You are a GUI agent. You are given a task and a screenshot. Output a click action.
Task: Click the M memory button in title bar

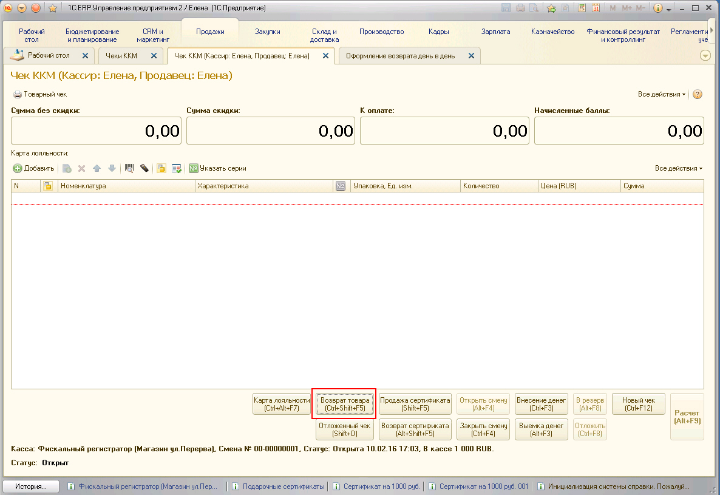pos(613,8)
